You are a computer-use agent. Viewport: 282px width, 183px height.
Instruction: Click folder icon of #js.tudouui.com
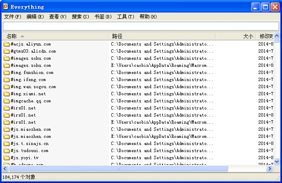(x=6, y=151)
